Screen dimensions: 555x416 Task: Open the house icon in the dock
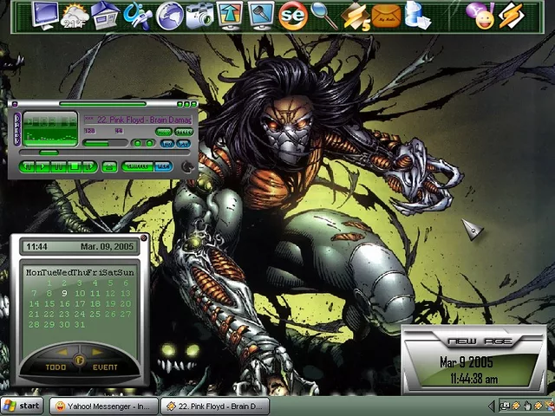click(105, 15)
